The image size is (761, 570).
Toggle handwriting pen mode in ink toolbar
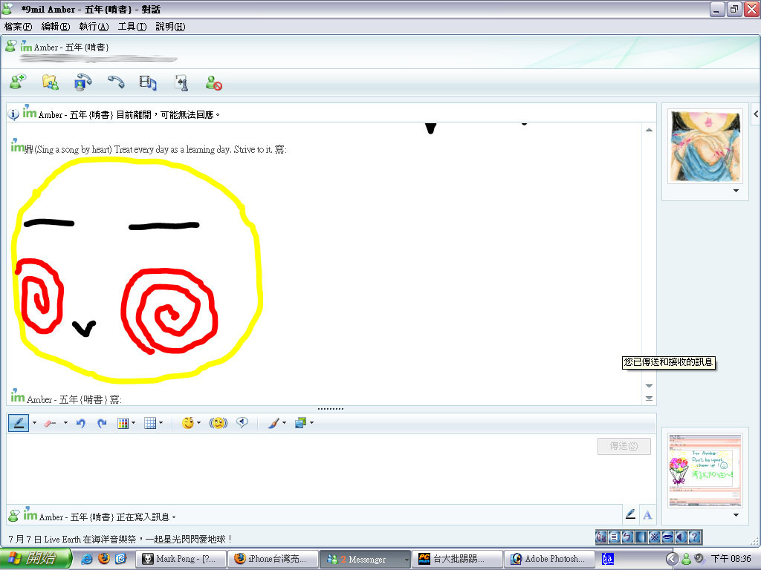tap(19, 423)
